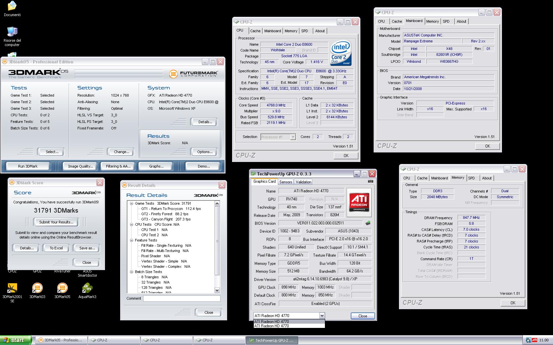Launch the 3DMark2001 SE desktop shortcut
Viewport: 553px width, 345px height.
pyautogui.click(x=12, y=293)
